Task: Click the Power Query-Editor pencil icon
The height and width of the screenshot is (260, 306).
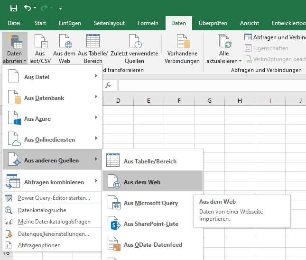Action: tap(9, 198)
